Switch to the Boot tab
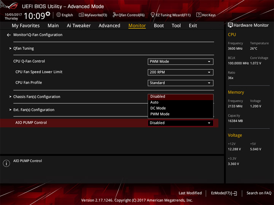This screenshot has height=205, width=274. coord(159,26)
